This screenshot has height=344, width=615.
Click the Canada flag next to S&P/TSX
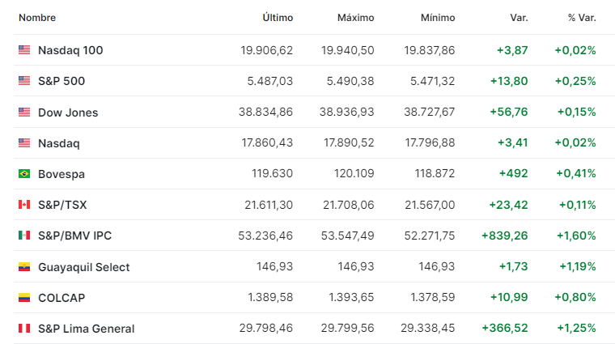[x=24, y=204]
